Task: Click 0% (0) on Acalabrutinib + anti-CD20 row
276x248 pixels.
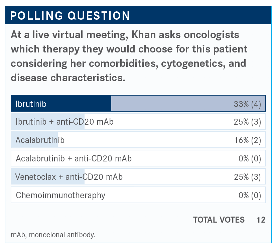Action: pos(250,158)
